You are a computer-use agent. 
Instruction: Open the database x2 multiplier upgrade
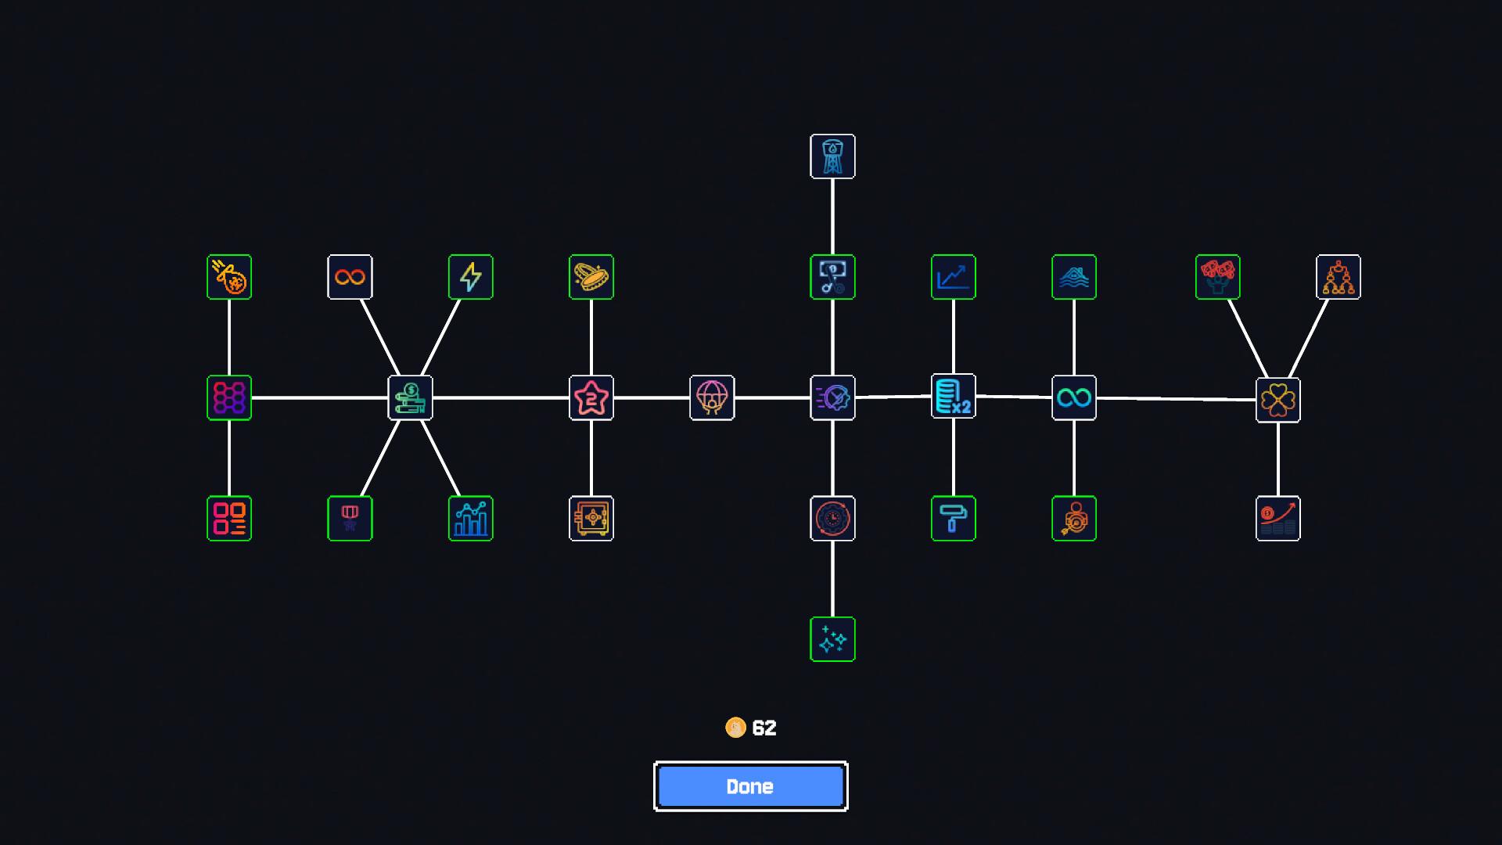[x=954, y=398]
